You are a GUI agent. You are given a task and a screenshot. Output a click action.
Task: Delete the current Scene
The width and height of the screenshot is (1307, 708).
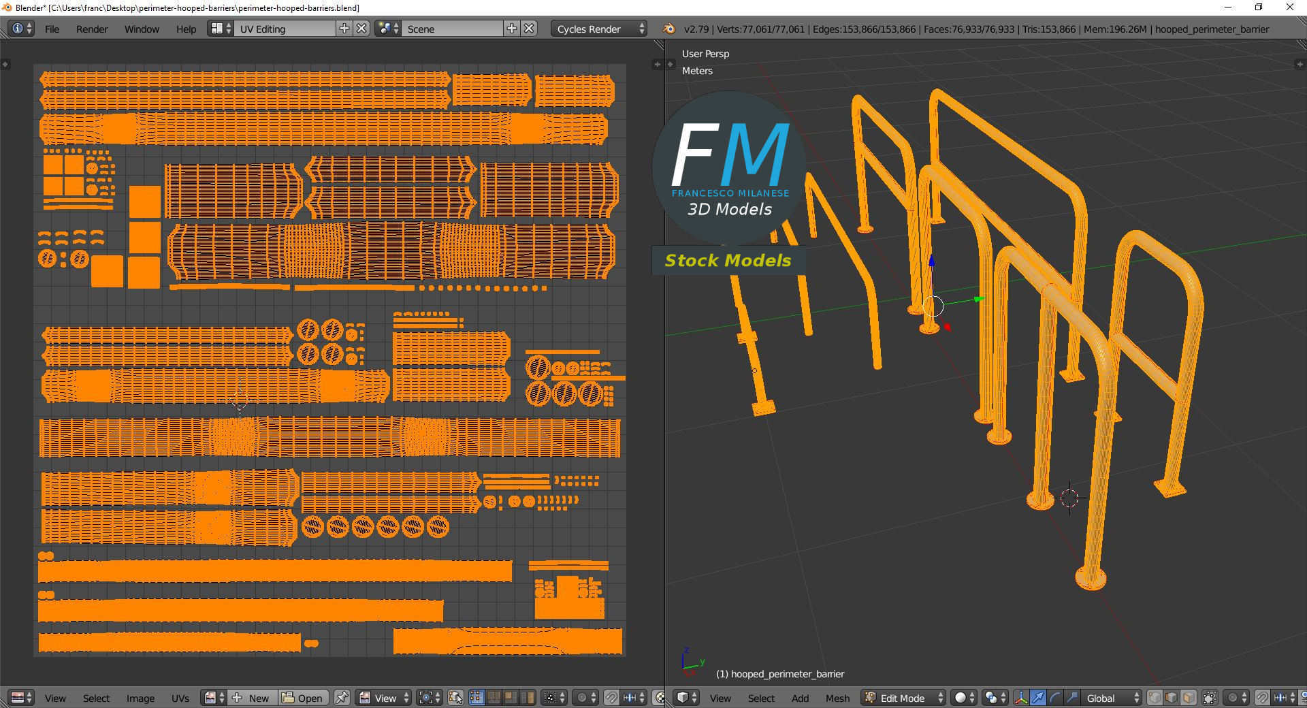point(530,29)
